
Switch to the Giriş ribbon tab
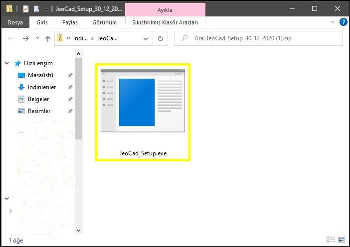coord(42,22)
